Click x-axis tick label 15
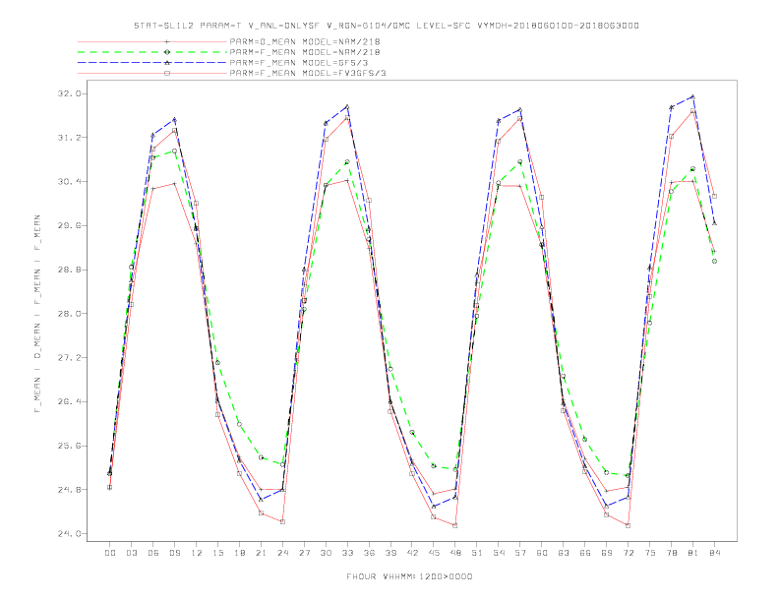 tap(217, 553)
